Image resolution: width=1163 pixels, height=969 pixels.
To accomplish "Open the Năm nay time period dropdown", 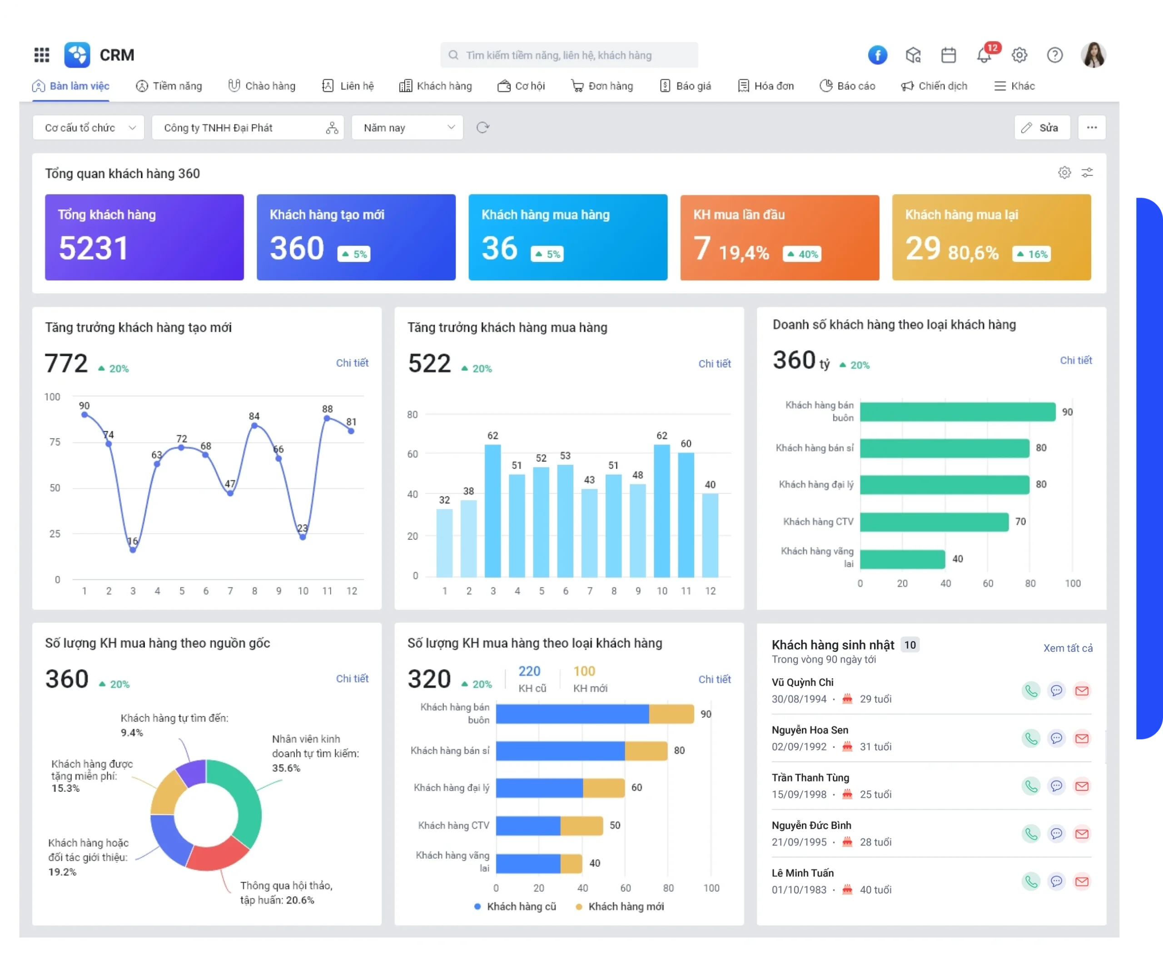I will [407, 128].
